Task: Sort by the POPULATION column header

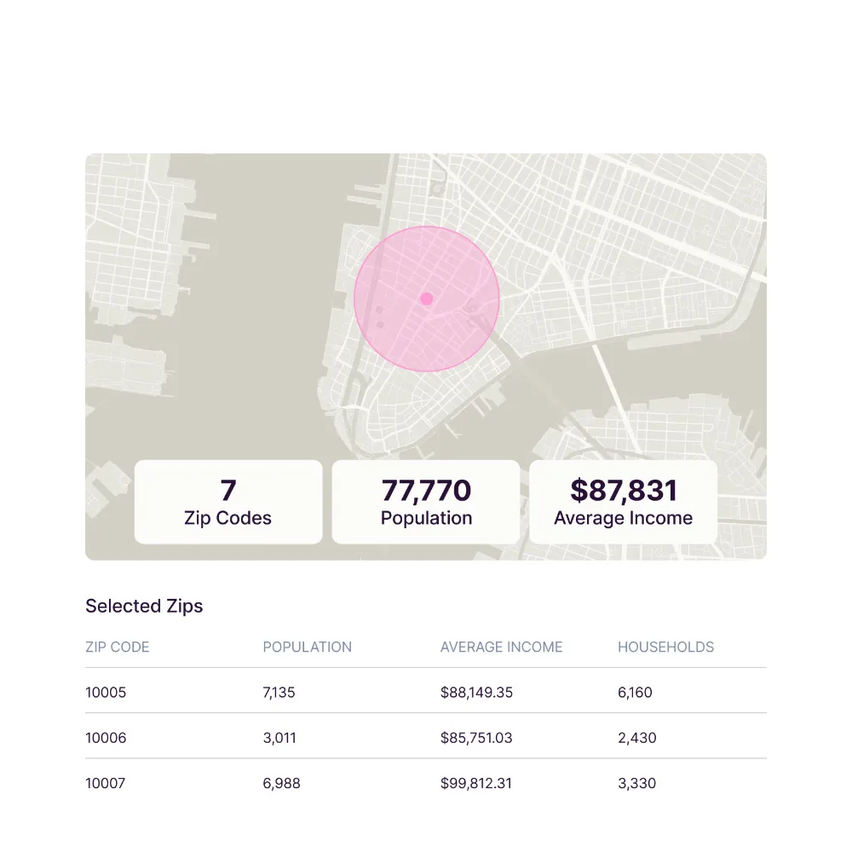Action: [307, 648]
